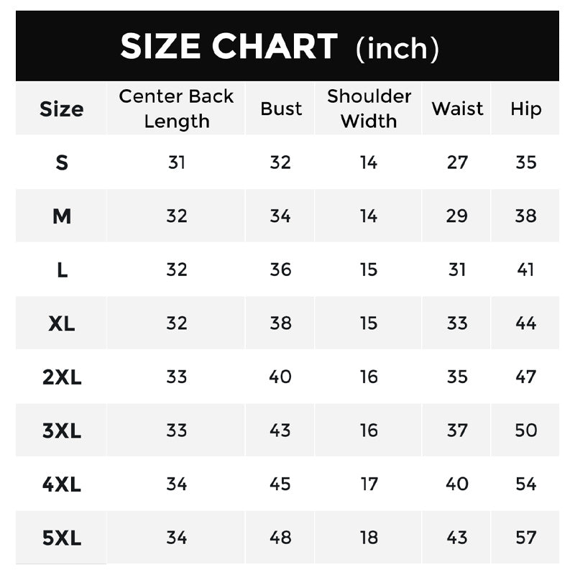Click the S waist value 27
This screenshot has width=575, height=575.
click(457, 162)
